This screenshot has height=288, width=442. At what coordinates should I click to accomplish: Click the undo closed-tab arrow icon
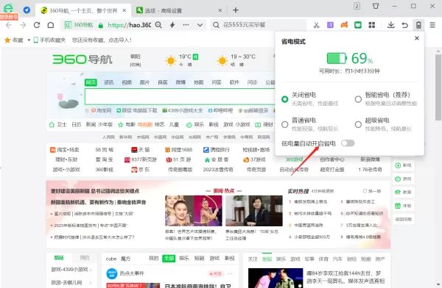[x=404, y=25]
